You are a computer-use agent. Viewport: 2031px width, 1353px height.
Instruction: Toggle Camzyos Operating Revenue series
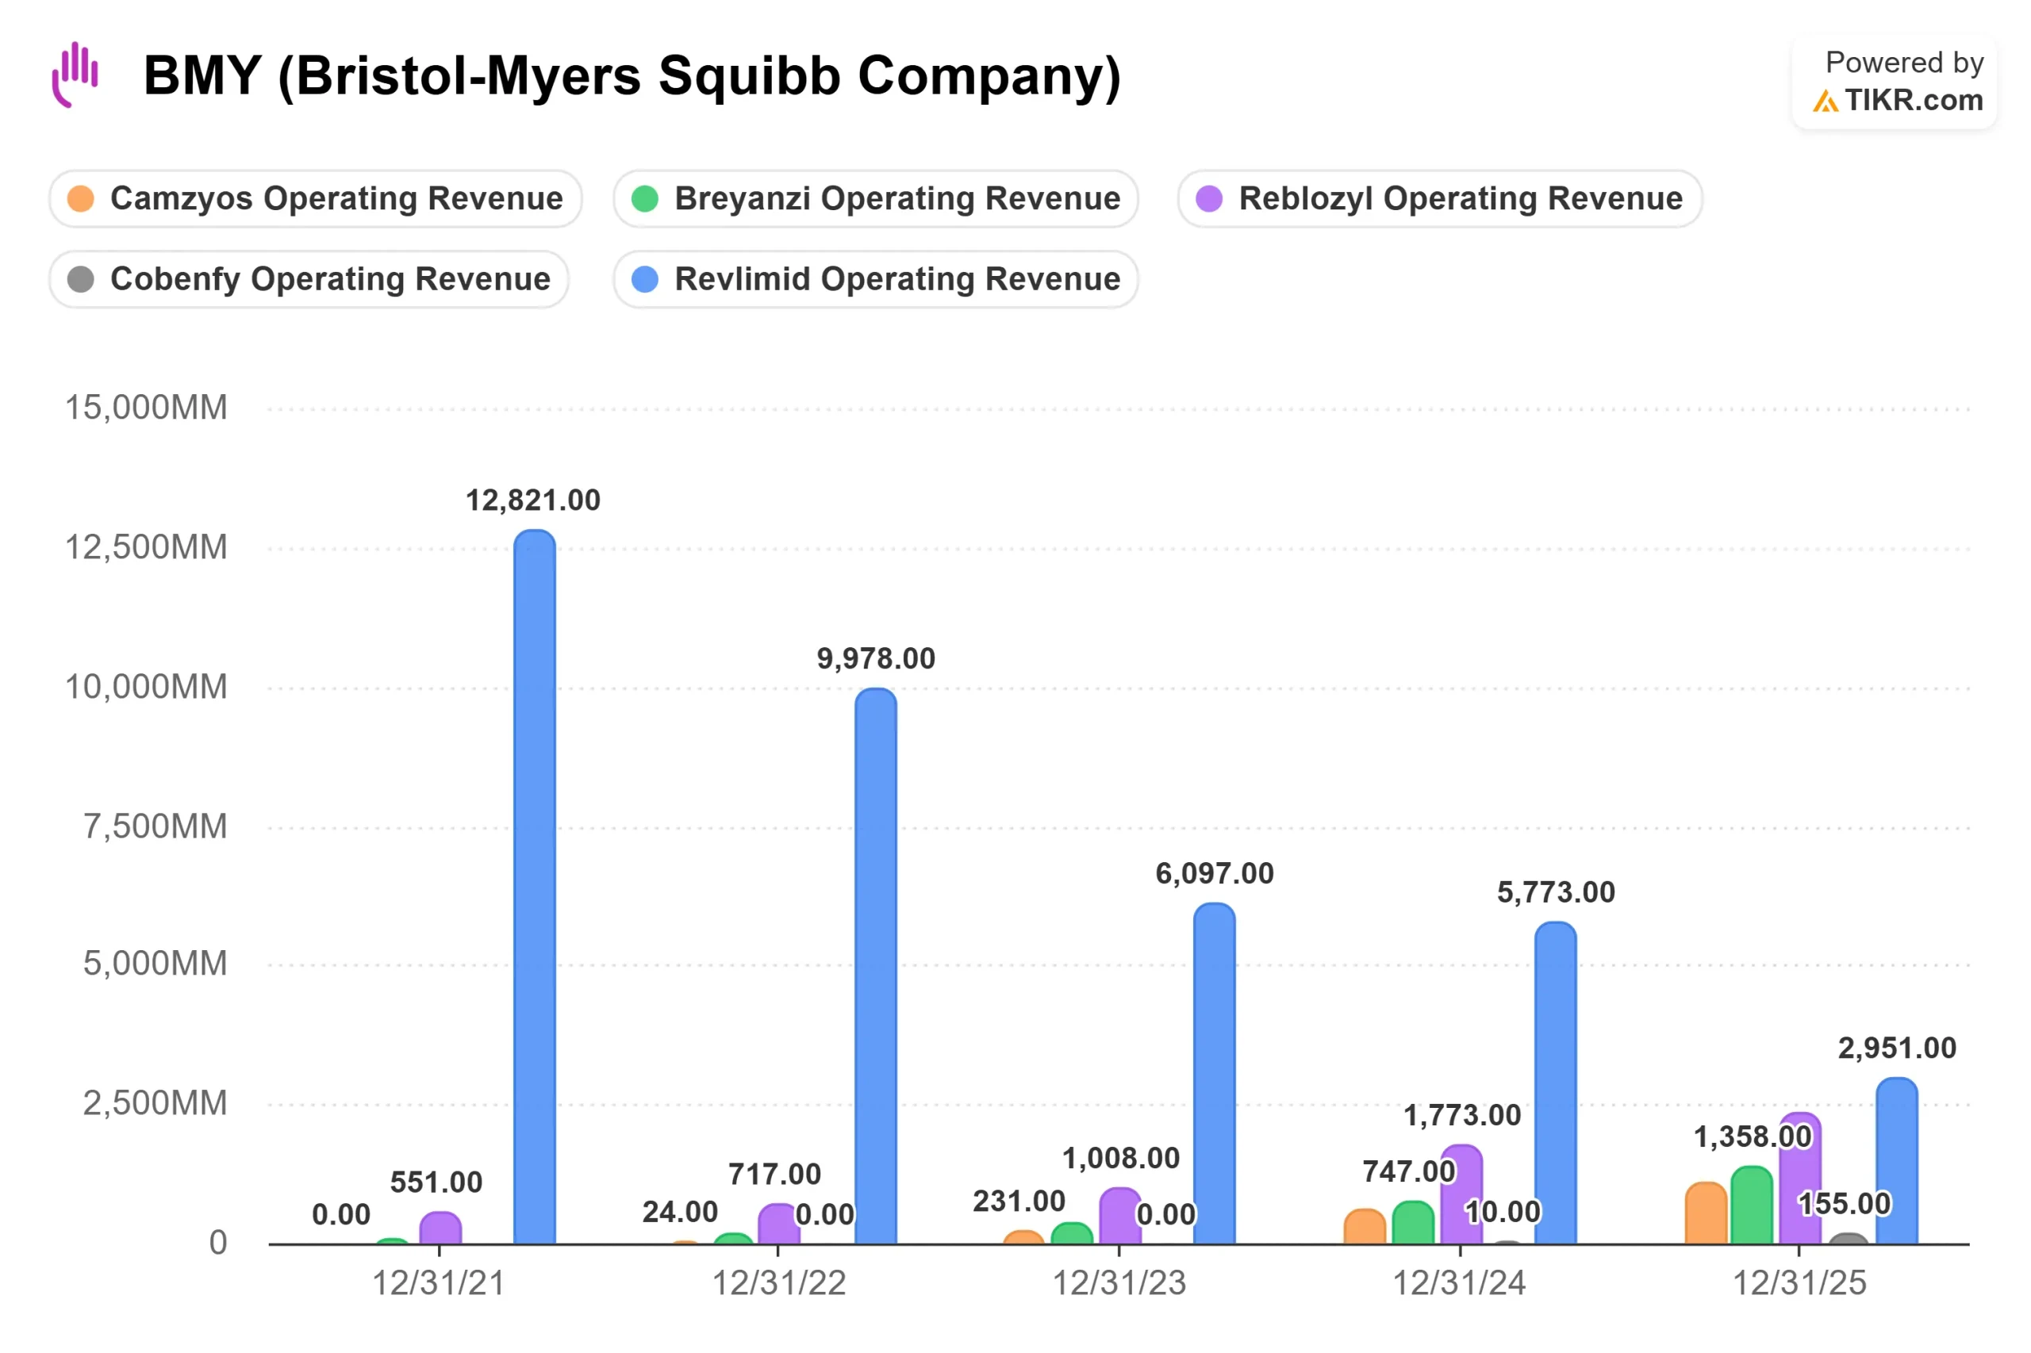click(315, 198)
